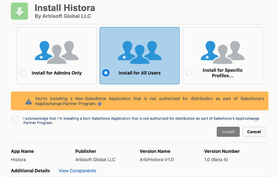
Task: Click the Install for Admins Only label
Action: coord(57,73)
